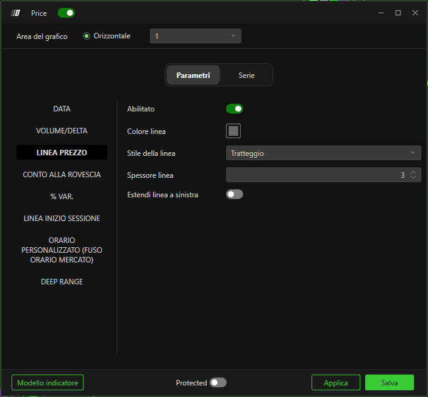The height and width of the screenshot is (397, 428).
Task: Switch to the Serie tab
Action: (x=246, y=76)
